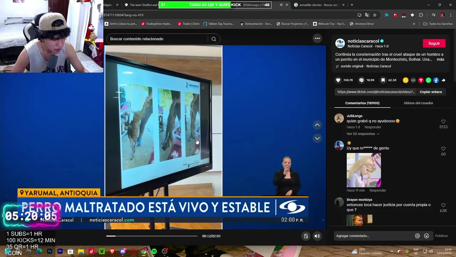
Task: Open the Chrome profile avatar
Action: [x=442, y=15]
